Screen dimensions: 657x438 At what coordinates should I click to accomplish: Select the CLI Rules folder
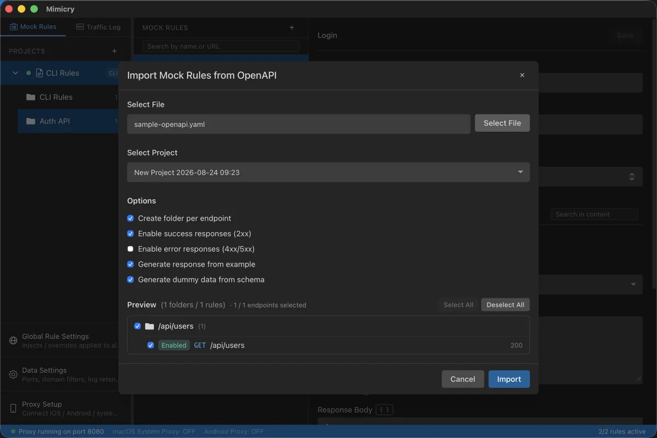coord(68,97)
